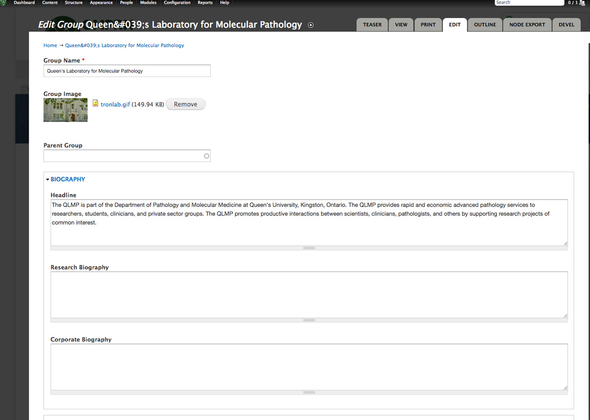Click the Headline textarea resize grippie
Screen dimensions: 590x420
point(309,248)
